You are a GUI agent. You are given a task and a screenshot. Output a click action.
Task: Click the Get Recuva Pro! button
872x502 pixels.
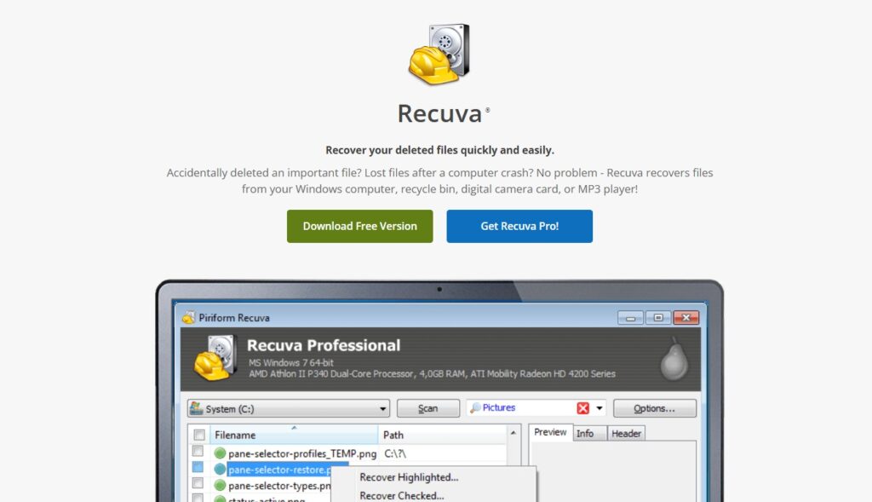[x=519, y=227]
